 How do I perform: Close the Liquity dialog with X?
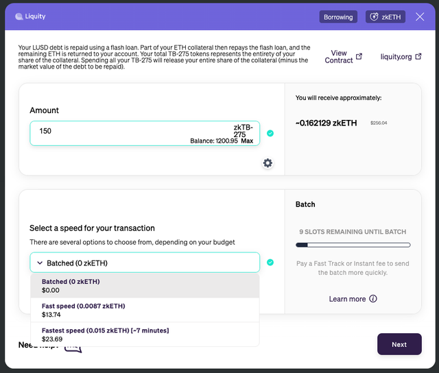click(420, 16)
